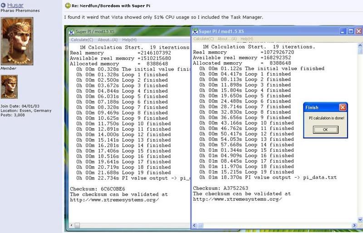The image size is (363, 233).
Task: Click 'Location: Essen, Germany' text
Action: tap(26, 110)
